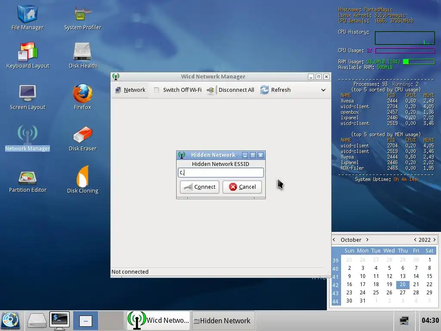The height and width of the screenshot is (331, 441).
Task: Close the Wicd Network Manager window
Action: pyautogui.click(x=326, y=77)
